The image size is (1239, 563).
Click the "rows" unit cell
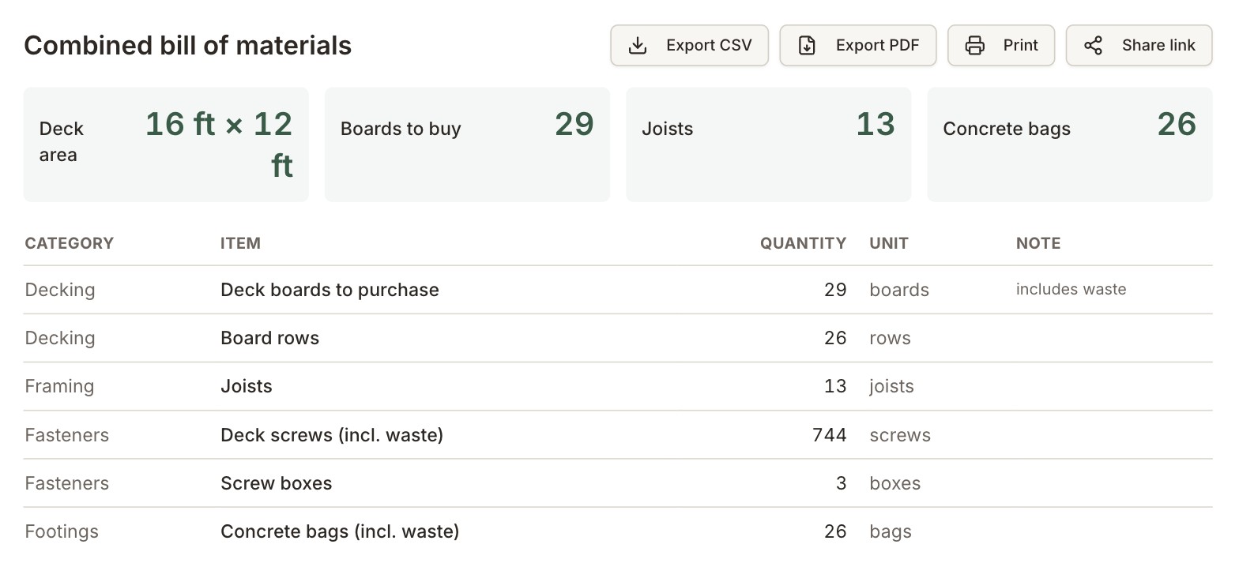click(x=891, y=338)
